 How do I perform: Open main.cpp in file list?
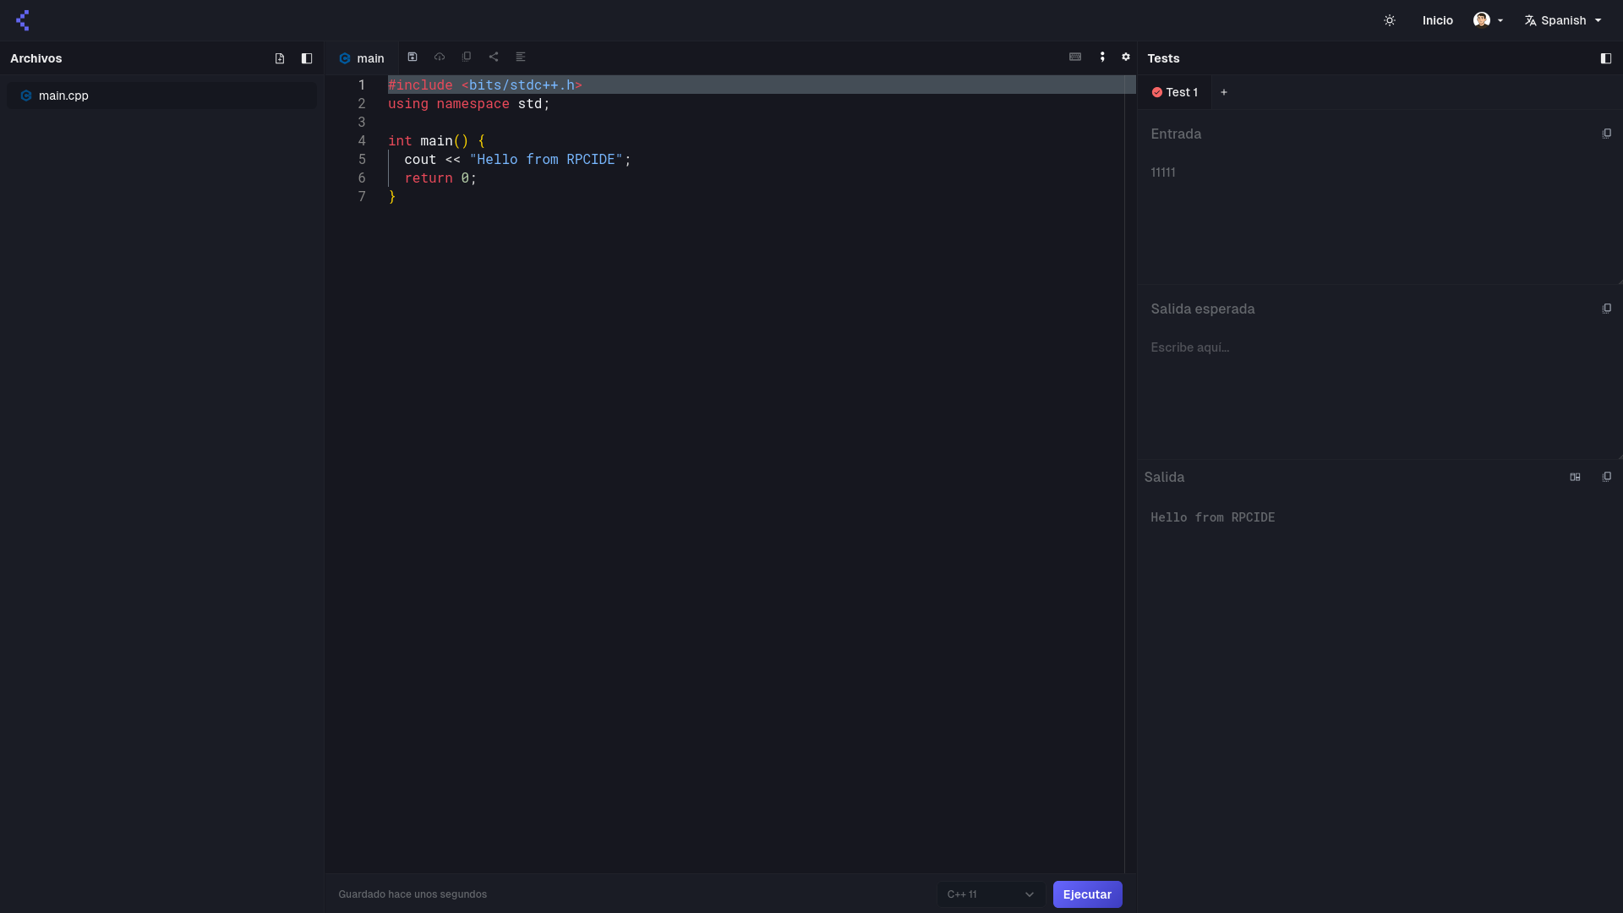(x=63, y=96)
